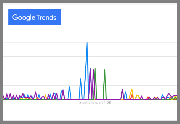This screenshot has height=124, width=180.
Task: Select the blue spike next to that purple spike
Action: click(x=125, y=92)
